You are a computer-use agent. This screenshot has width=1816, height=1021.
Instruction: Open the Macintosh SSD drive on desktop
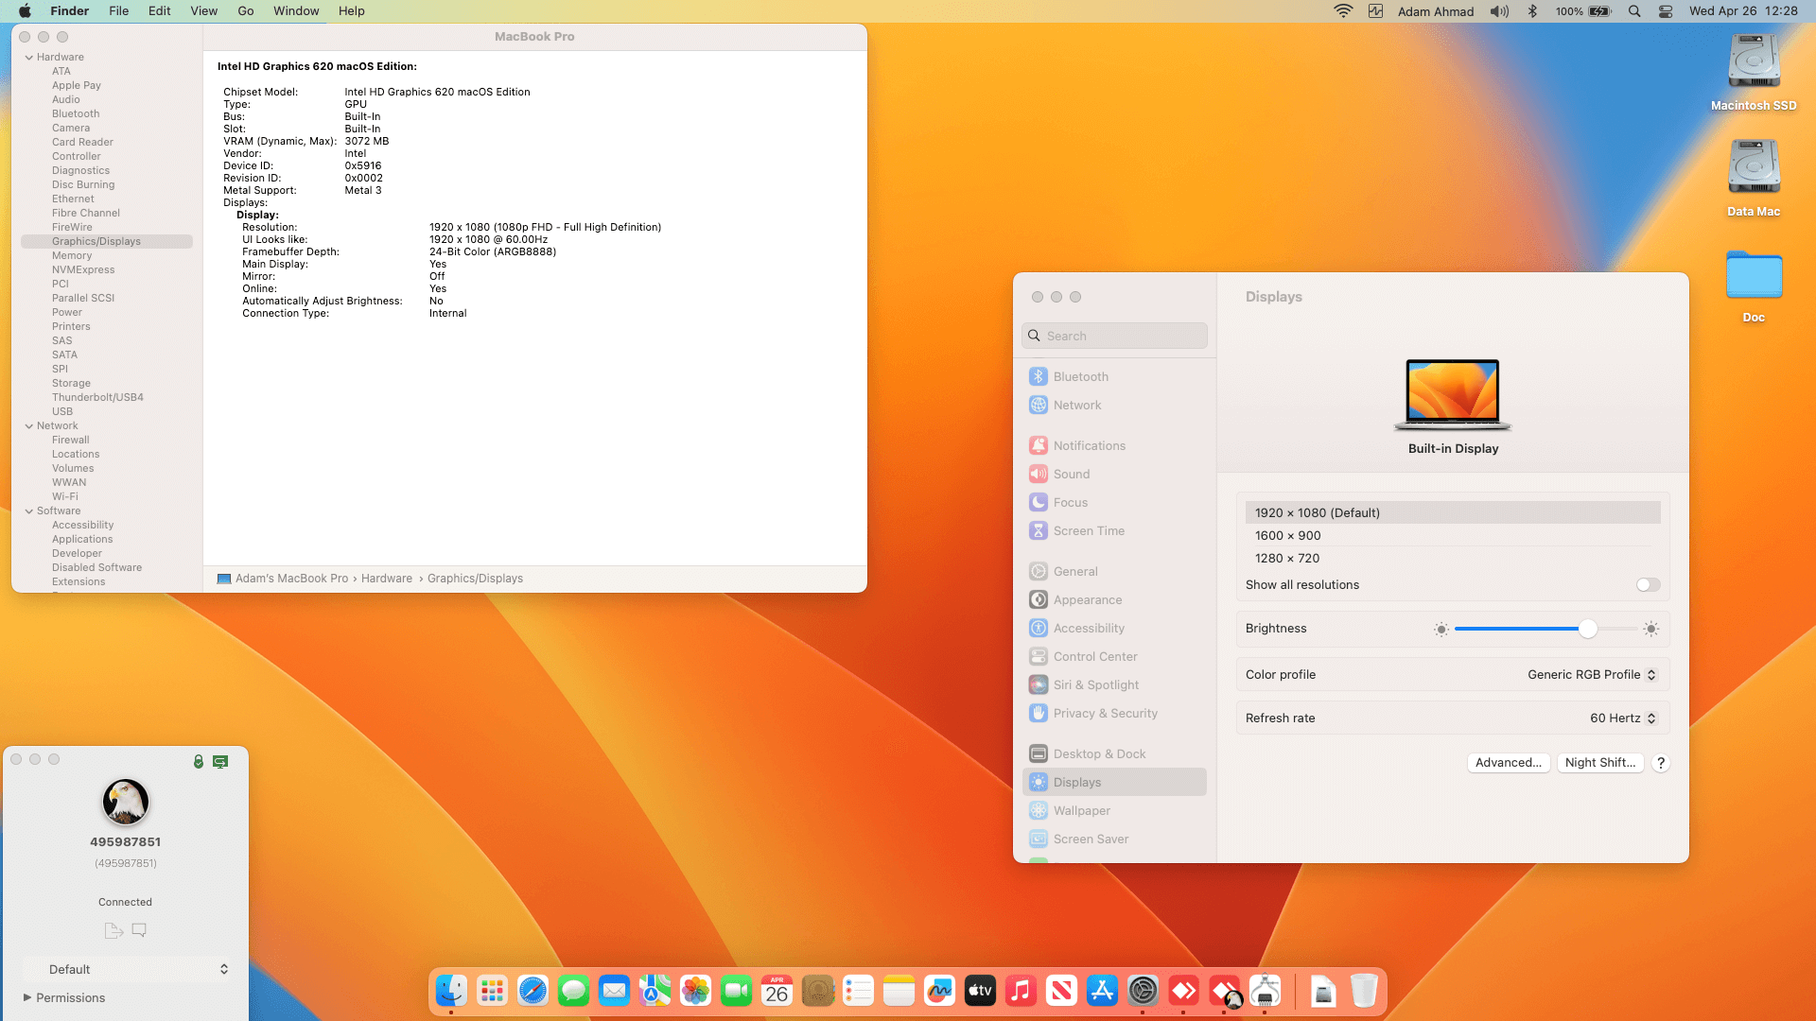point(1754,73)
